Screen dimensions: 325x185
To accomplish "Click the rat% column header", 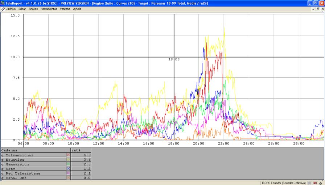I will pos(81,150).
